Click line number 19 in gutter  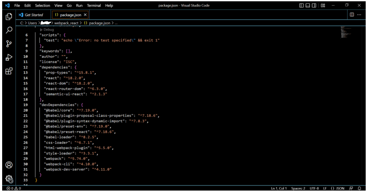coord(25,105)
